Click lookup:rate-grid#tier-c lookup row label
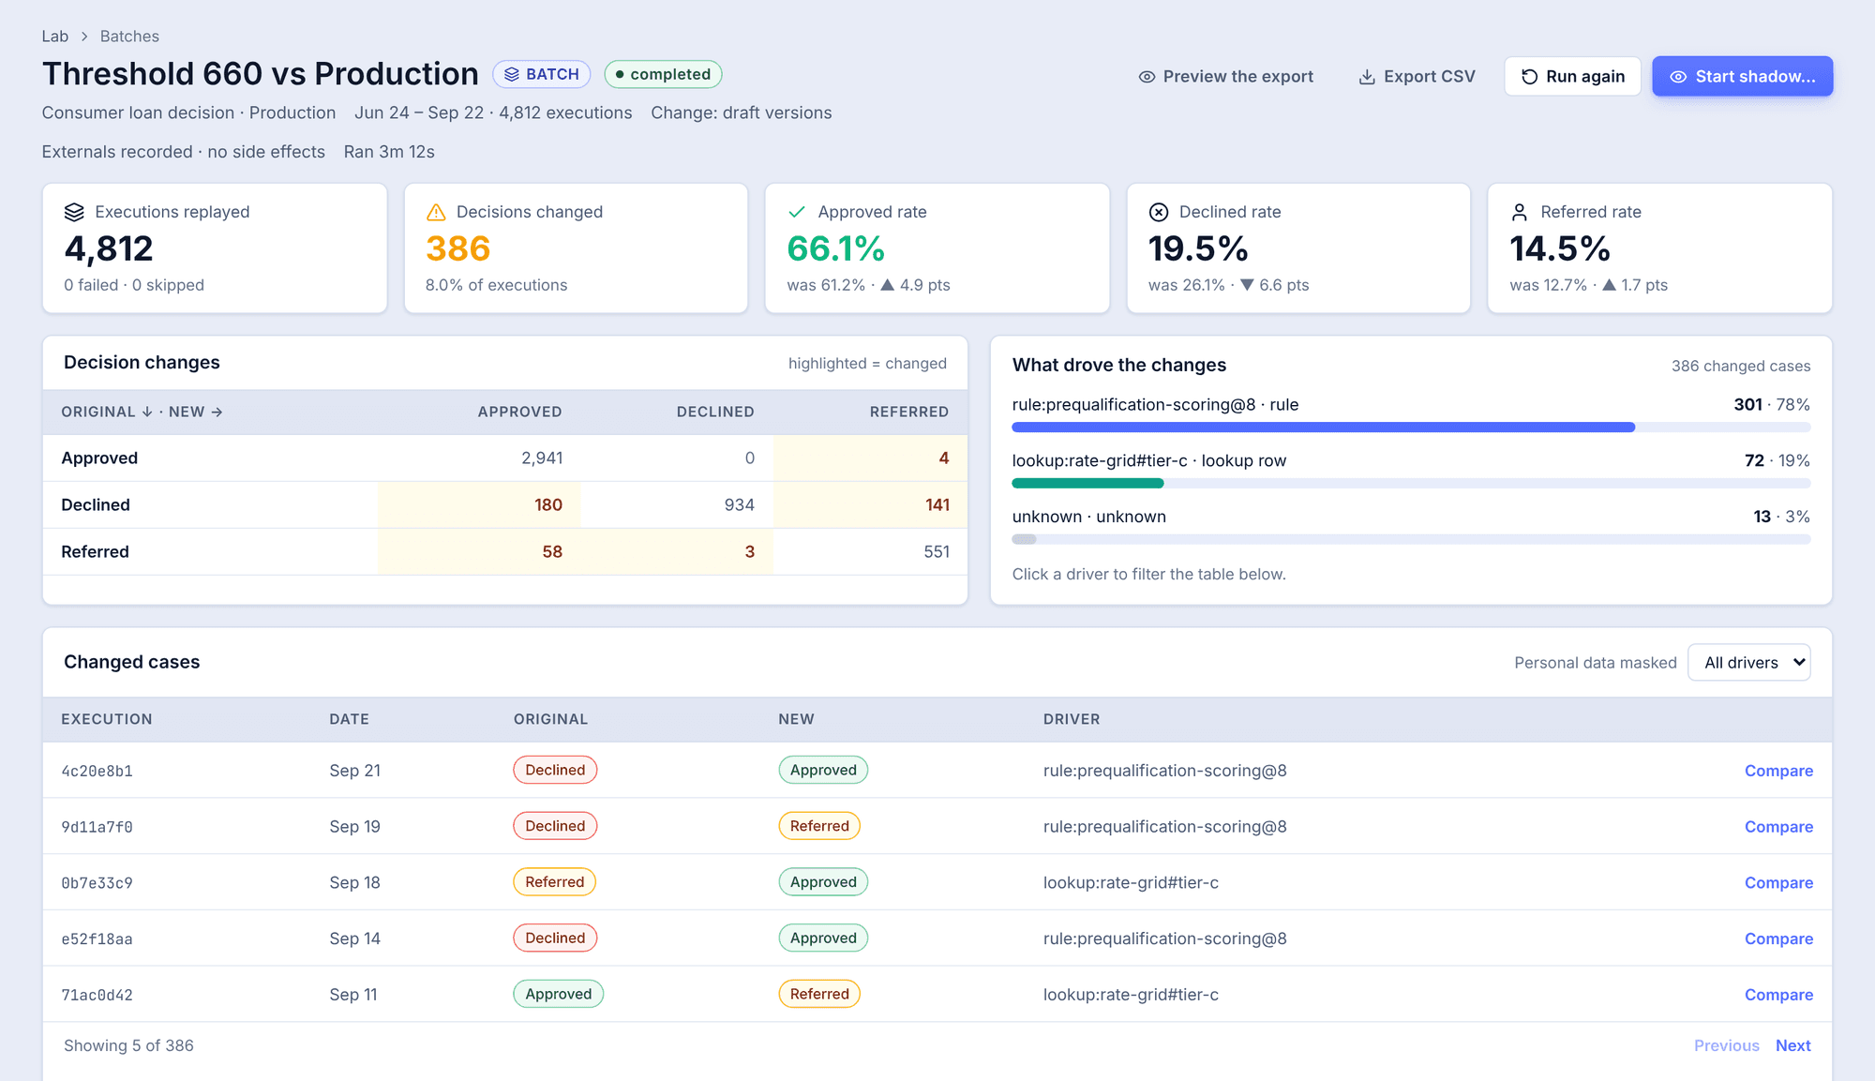 click(1149, 461)
